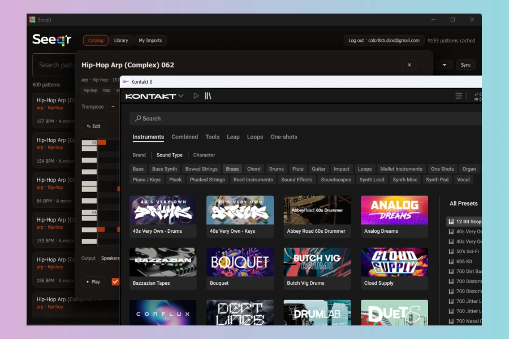This screenshot has height=339, width=509.
Task: Click the pencil Edit button
Action: click(x=93, y=126)
